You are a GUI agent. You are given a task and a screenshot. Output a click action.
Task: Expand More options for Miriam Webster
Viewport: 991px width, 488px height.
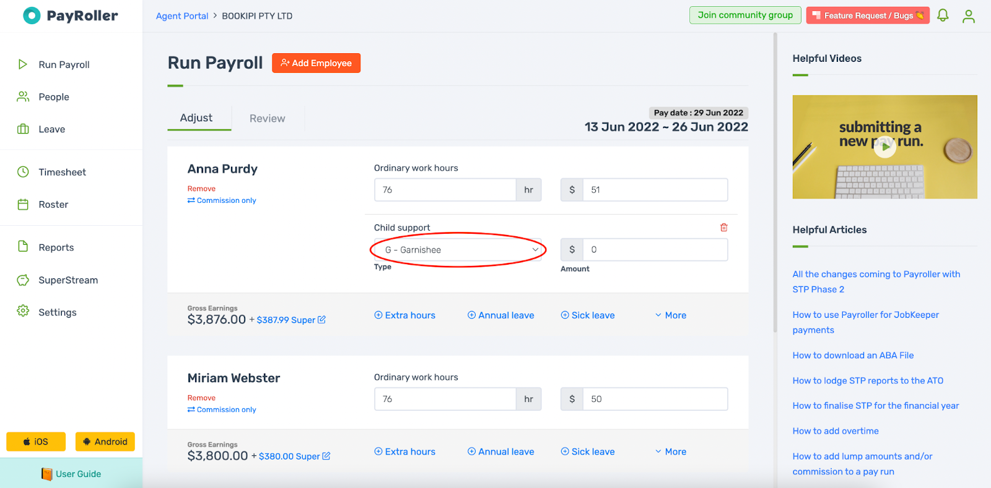(x=671, y=452)
